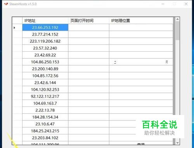Viewport: 194px width, 148px height.
Task: Sort by the IP地理位置 column header
Action: coord(141,21)
